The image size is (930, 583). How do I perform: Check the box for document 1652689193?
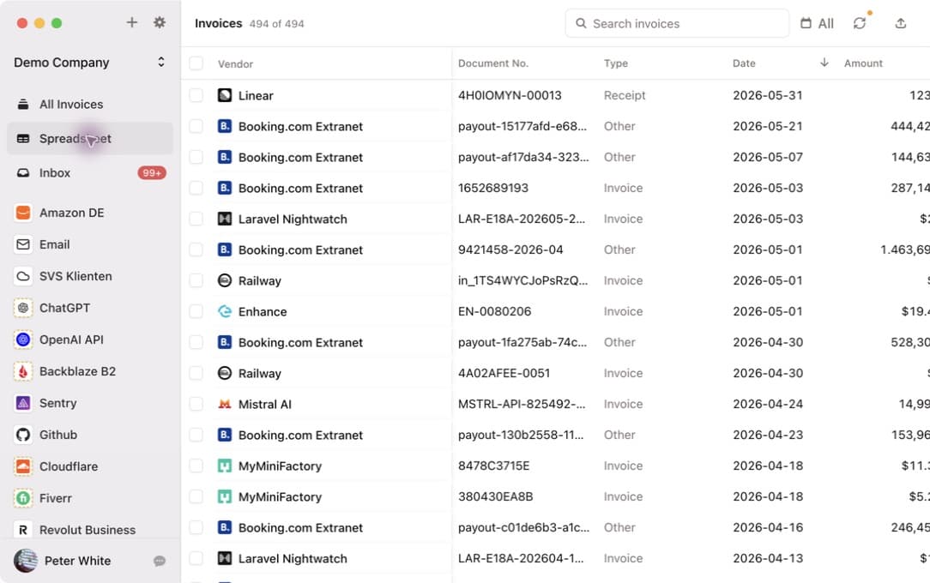click(196, 188)
